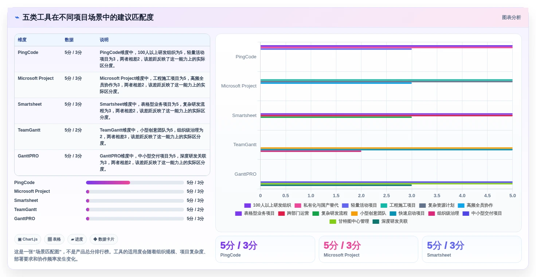Open the PingCode 5分 / 3分 data card
Image resolution: width=536 pixels, height=277 pixels.
[265, 249]
